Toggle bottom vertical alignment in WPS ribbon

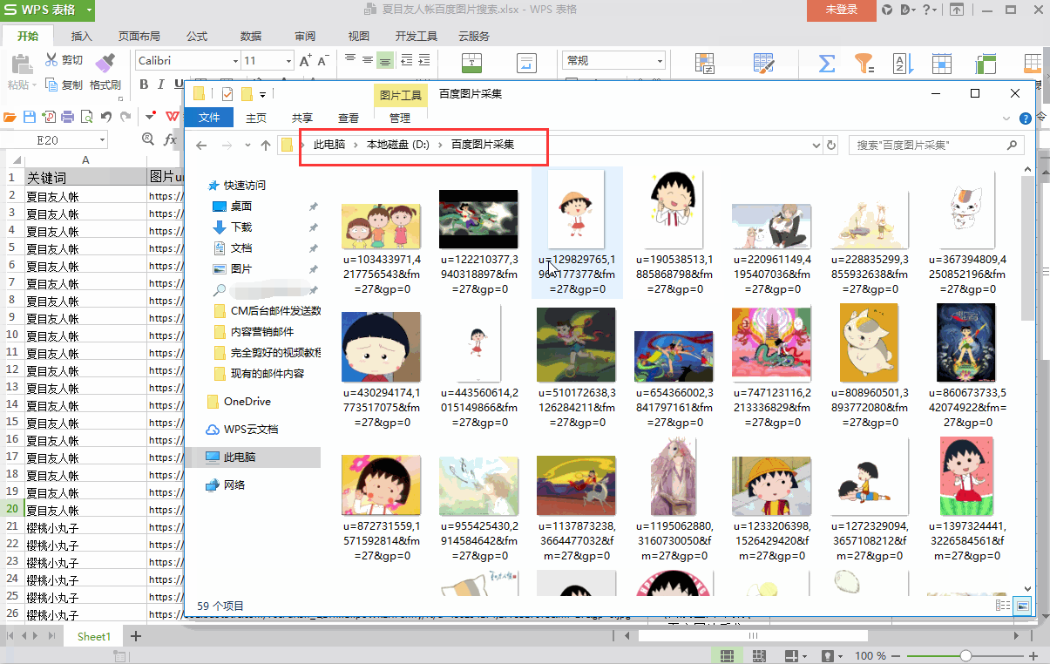point(384,61)
